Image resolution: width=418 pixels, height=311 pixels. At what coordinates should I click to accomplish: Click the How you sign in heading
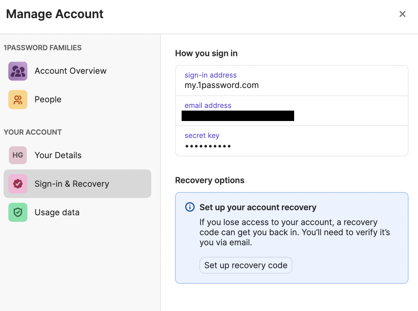(206, 53)
